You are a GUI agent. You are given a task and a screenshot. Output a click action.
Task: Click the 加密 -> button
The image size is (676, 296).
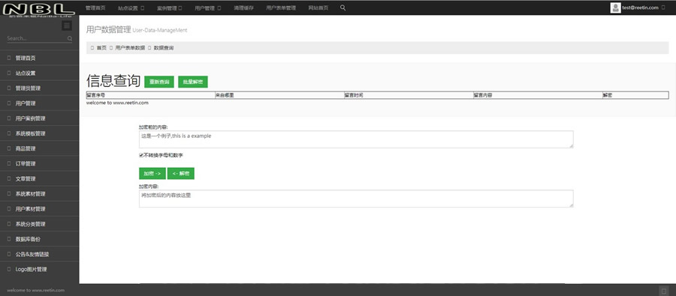click(x=152, y=173)
